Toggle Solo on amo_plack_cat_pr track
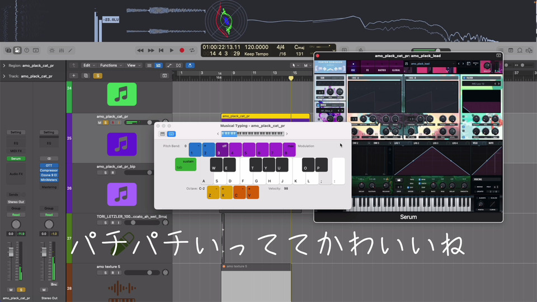 tap(106, 122)
